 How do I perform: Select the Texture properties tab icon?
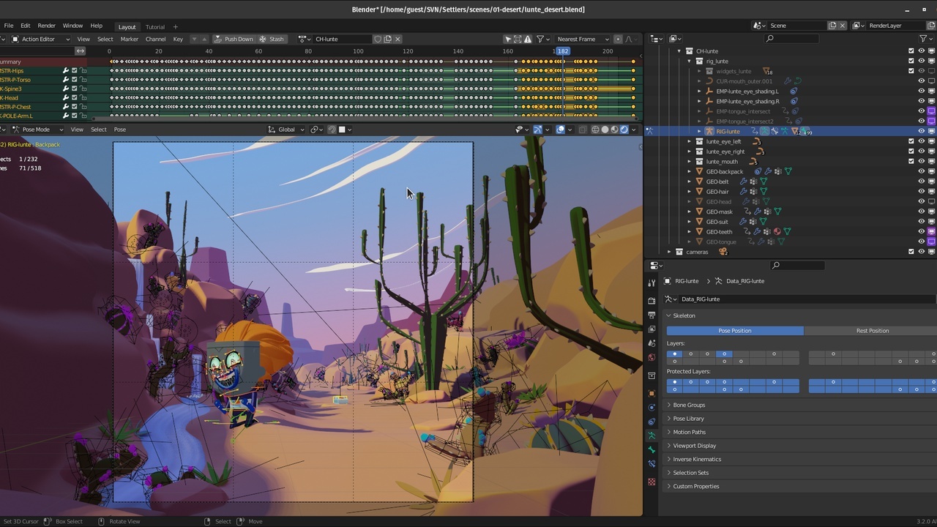pos(652,482)
